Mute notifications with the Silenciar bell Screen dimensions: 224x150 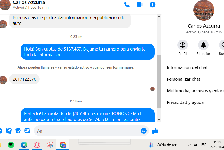203,45
